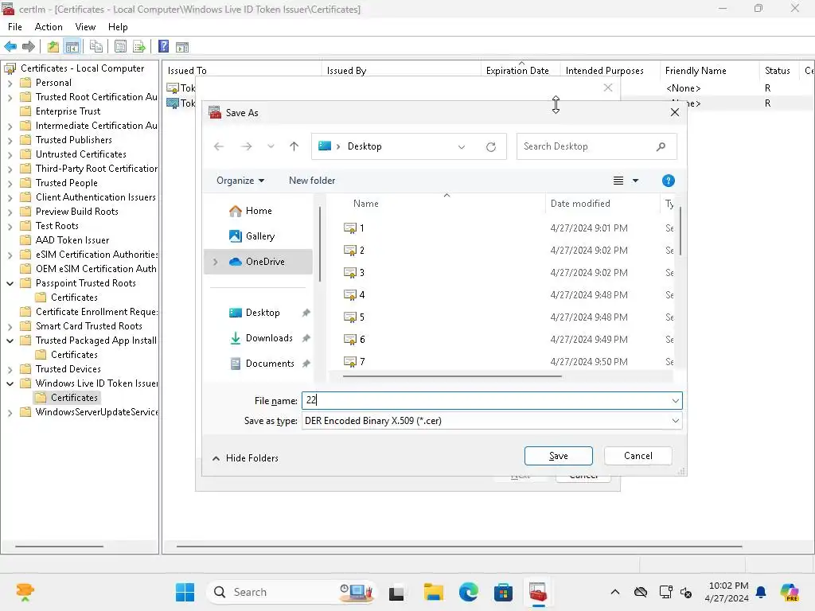Open the File name history dropdown
The image size is (815, 611).
click(x=675, y=401)
